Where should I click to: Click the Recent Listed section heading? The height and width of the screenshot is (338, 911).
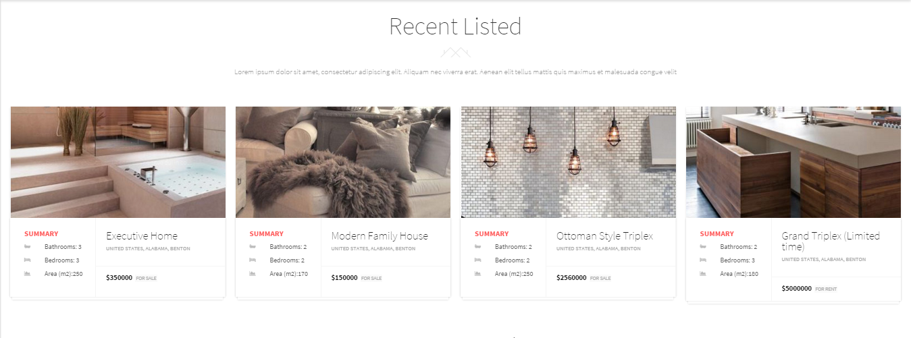pyautogui.click(x=455, y=26)
